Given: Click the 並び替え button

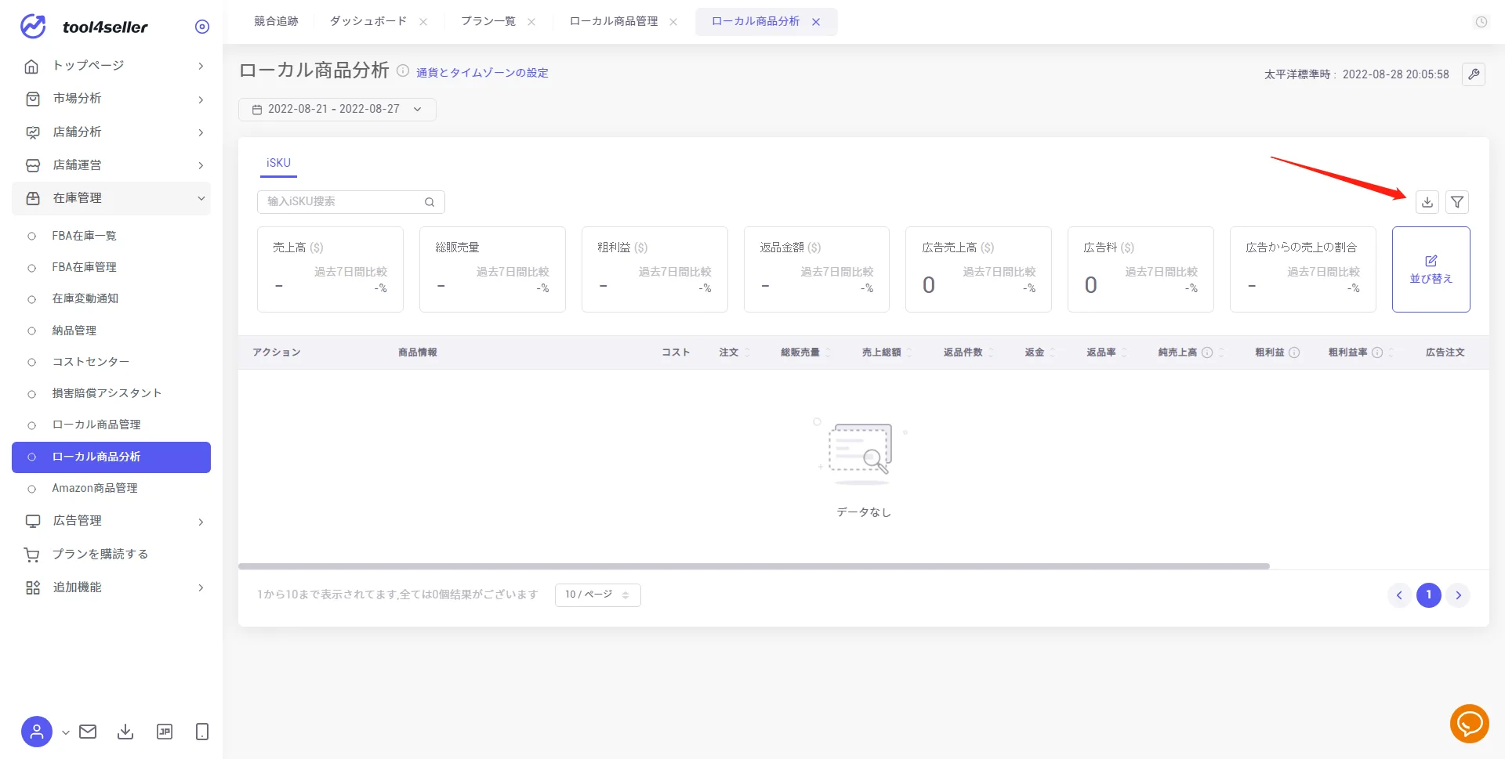Looking at the screenshot, I should [1431, 269].
